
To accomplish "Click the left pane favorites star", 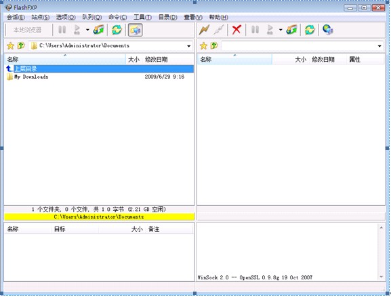I will [10, 46].
